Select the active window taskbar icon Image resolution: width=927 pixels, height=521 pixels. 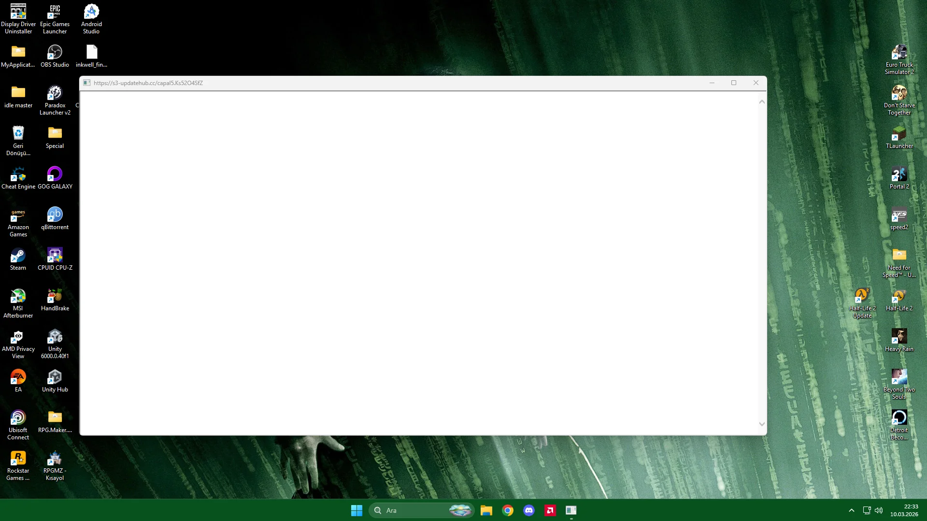tap(571, 510)
